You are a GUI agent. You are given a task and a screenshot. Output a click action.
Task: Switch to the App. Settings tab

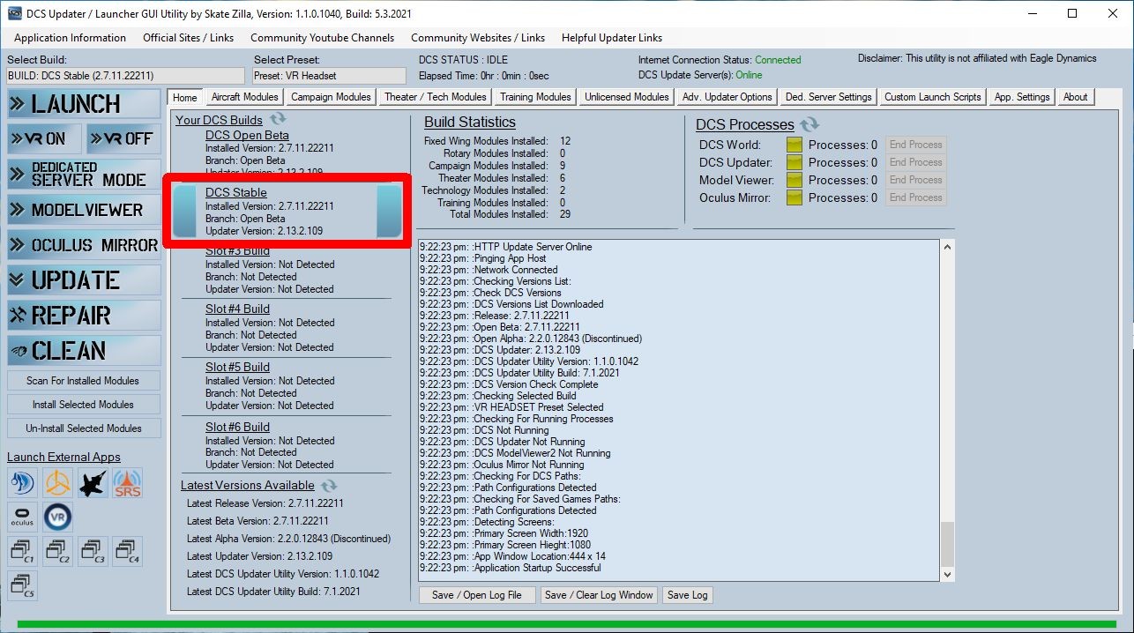click(x=1022, y=97)
